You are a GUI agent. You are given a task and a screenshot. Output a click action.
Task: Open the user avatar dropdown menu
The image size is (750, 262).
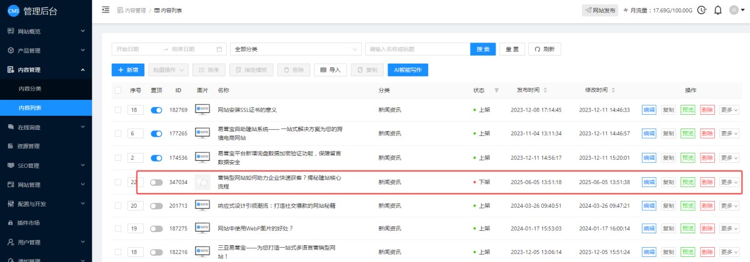737,10
